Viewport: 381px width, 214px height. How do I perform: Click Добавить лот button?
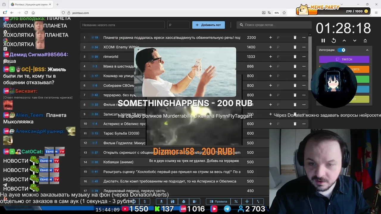pyautogui.click(x=208, y=25)
